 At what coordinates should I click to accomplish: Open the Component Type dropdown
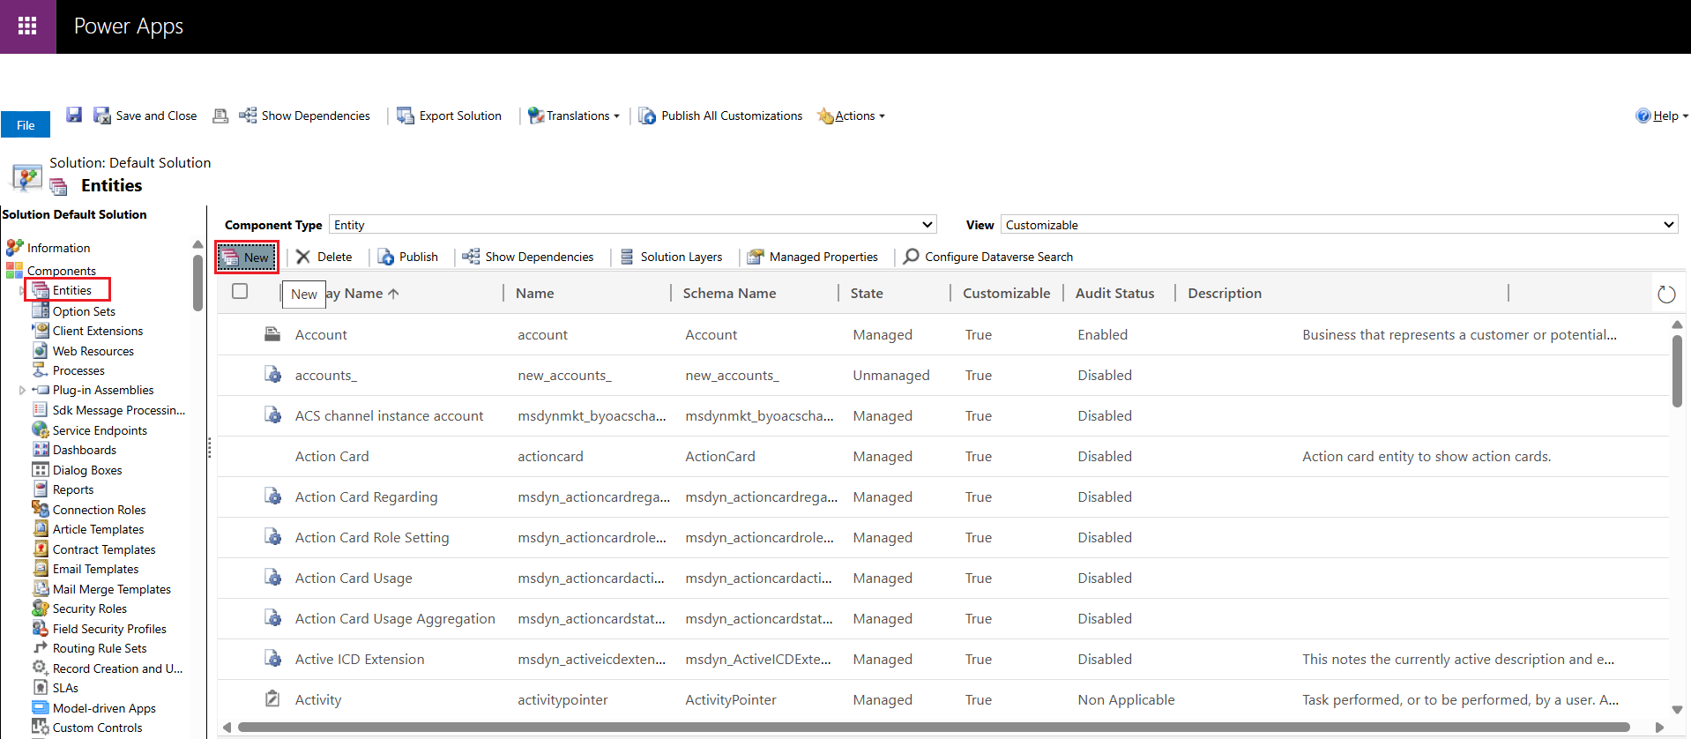coord(632,225)
